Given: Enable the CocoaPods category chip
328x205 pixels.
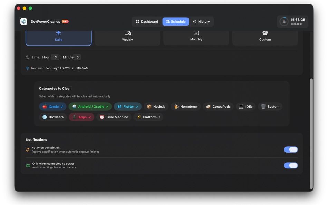Looking at the screenshot, I should (x=218, y=107).
